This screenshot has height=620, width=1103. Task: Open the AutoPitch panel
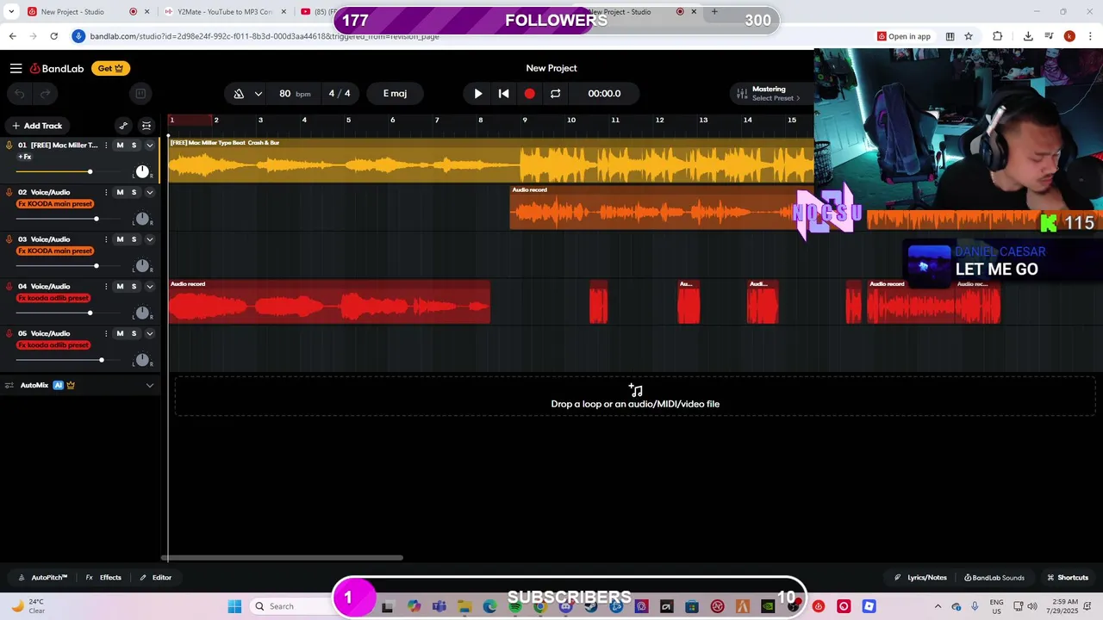43,578
